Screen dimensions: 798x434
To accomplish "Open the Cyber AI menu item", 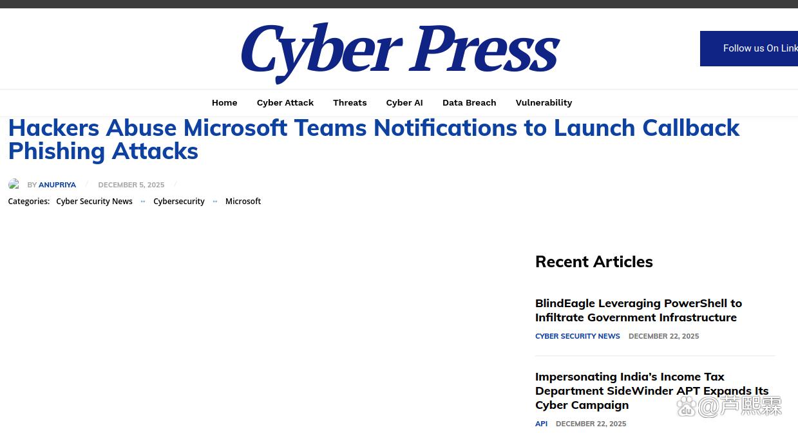I will click(x=404, y=102).
